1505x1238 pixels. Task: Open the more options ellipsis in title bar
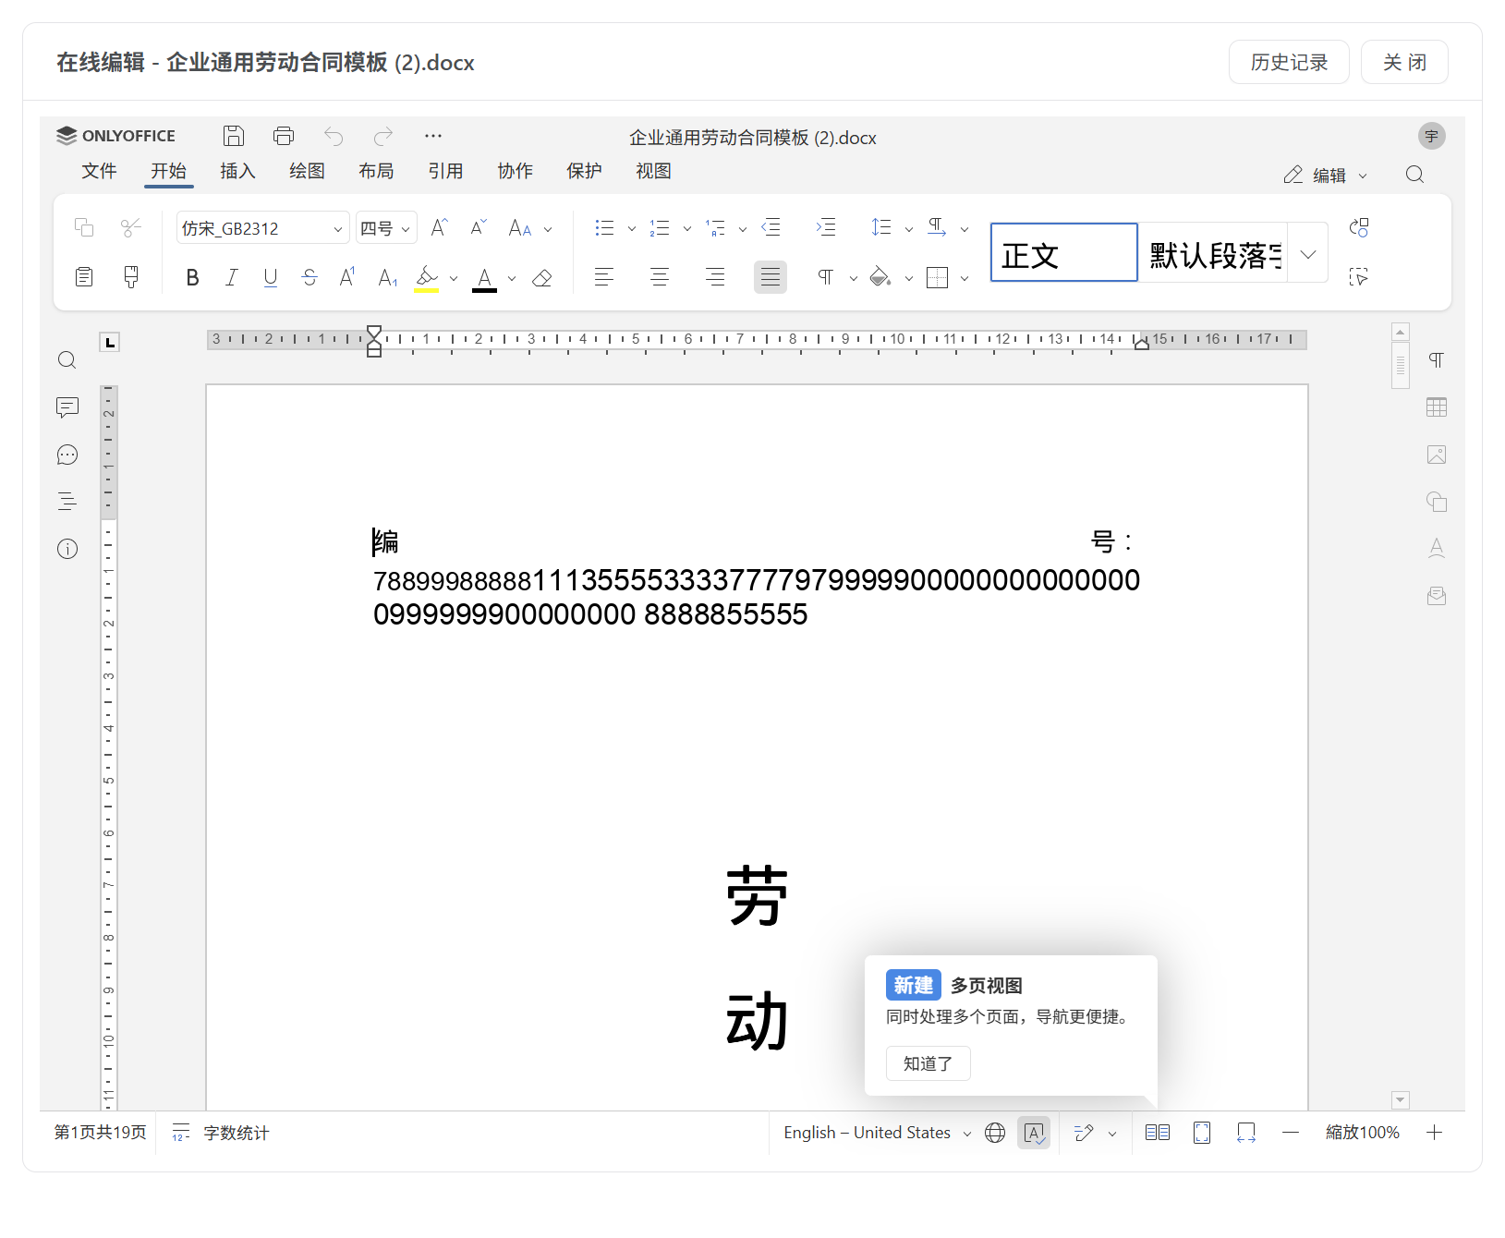(433, 136)
